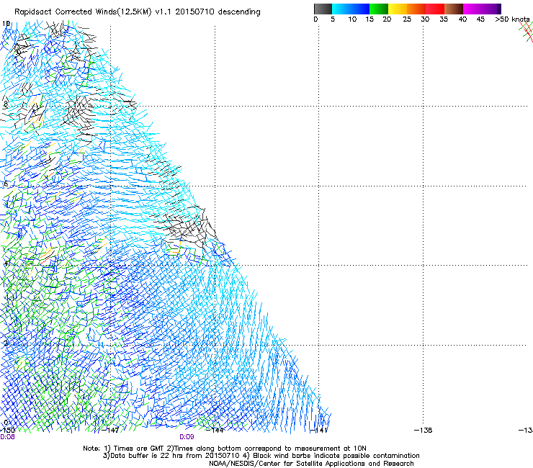Click the '-150' longitude axis label

click(6, 431)
